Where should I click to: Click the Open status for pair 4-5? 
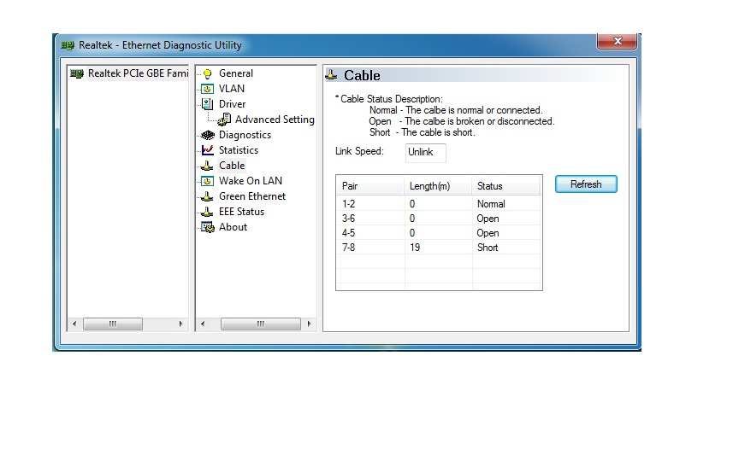tap(488, 233)
